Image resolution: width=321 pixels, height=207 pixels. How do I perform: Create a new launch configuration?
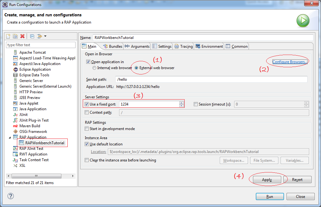[x=8, y=36]
